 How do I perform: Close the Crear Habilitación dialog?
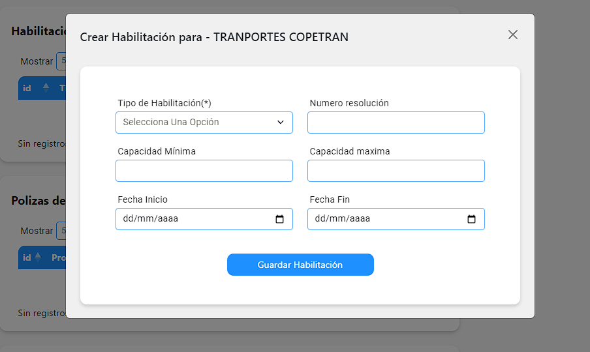click(x=513, y=35)
